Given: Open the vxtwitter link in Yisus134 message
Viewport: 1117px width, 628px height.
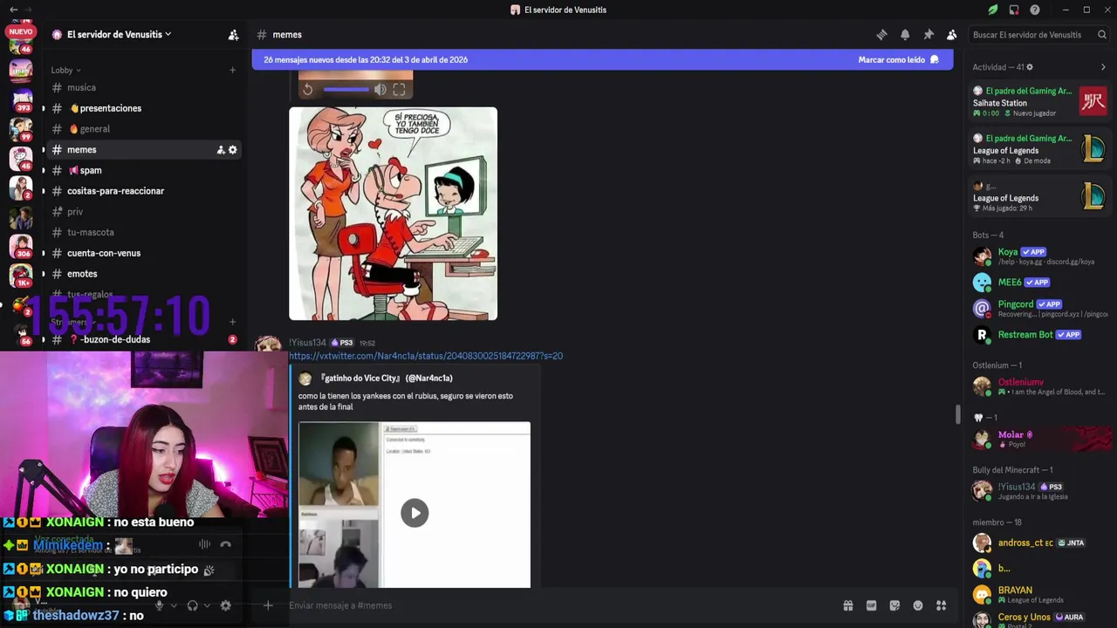Looking at the screenshot, I should (426, 356).
